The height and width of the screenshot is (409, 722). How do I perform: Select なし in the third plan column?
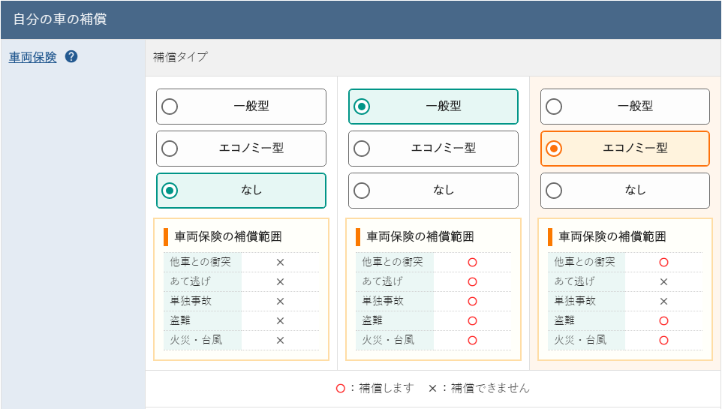point(625,190)
